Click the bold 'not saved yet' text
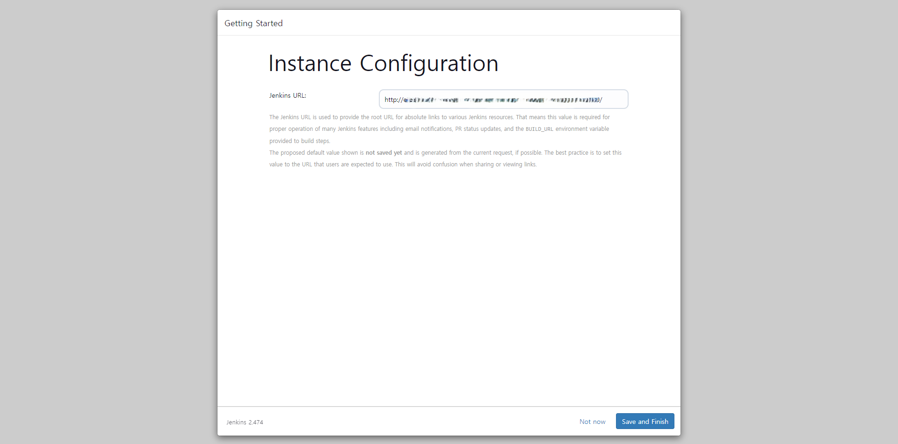Viewport: 898px width, 444px height. click(384, 153)
